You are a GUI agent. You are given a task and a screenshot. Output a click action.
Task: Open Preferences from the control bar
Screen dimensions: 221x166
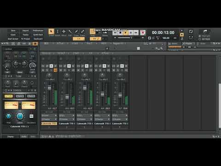[38, 30]
